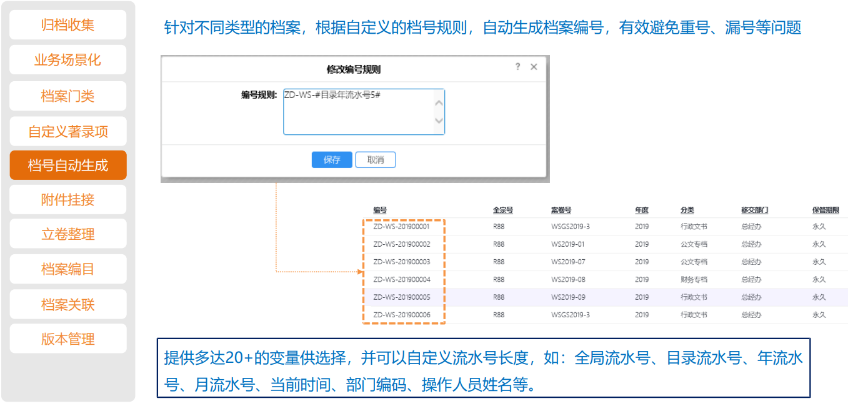This screenshot has width=848, height=406.
Task: Click the 保管期限 column header
Action: click(826, 210)
